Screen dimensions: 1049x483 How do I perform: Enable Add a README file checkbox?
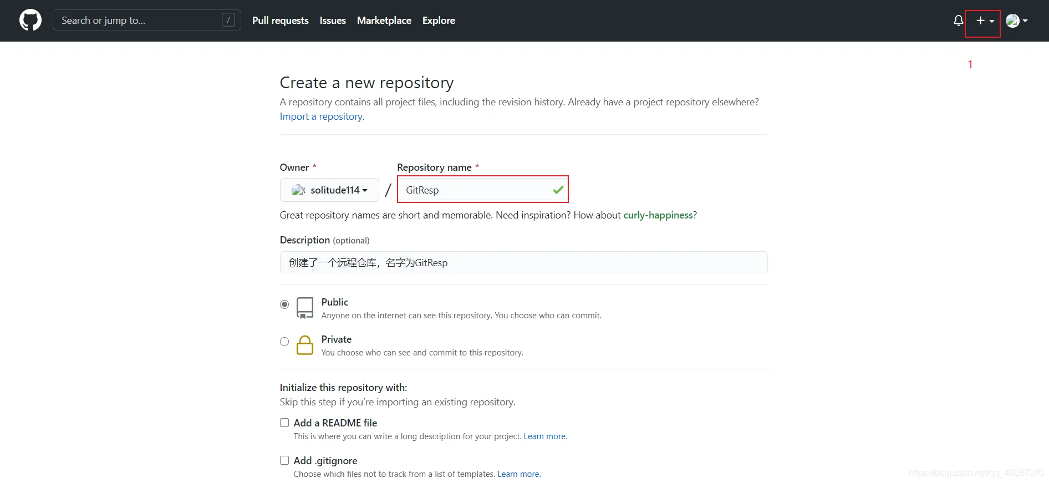click(x=284, y=423)
